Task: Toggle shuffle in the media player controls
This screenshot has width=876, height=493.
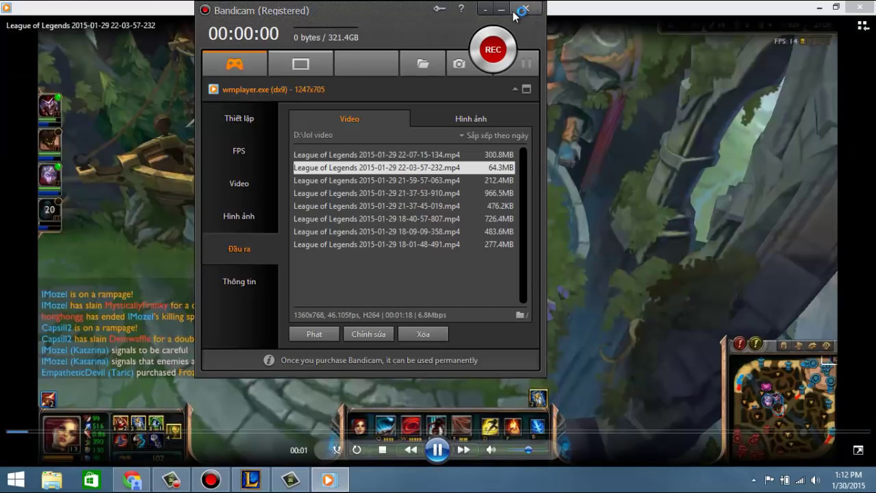Action: (336, 450)
